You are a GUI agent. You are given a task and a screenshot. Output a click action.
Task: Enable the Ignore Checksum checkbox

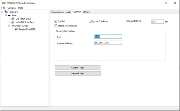click(x=90, y=21)
